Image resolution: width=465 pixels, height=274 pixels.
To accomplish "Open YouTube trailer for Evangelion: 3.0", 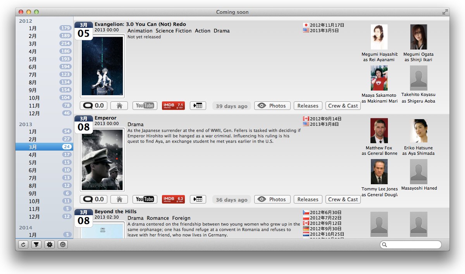I will click(x=145, y=106).
